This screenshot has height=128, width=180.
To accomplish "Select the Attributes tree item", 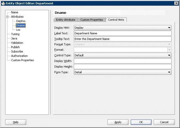I will point(17,17).
